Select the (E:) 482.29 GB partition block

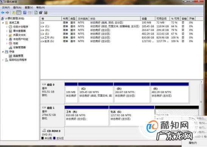click(x=170, y=93)
